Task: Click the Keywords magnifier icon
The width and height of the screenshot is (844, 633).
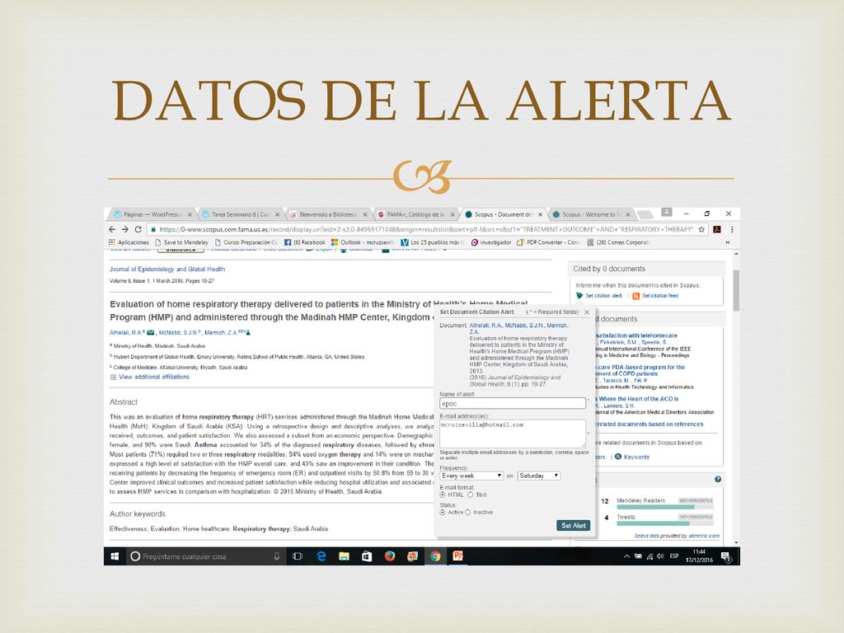Action: (x=618, y=457)
